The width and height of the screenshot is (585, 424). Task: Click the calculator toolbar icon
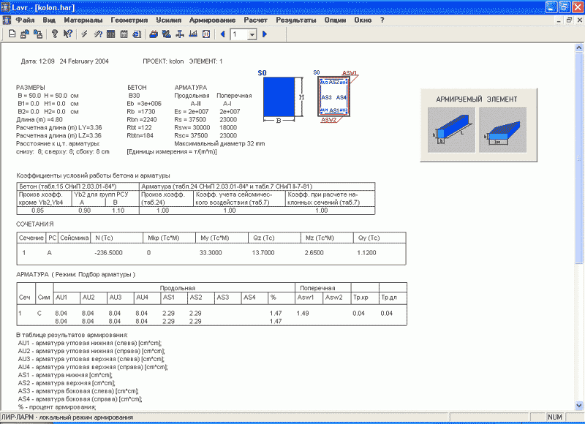(x=124, y=34)
